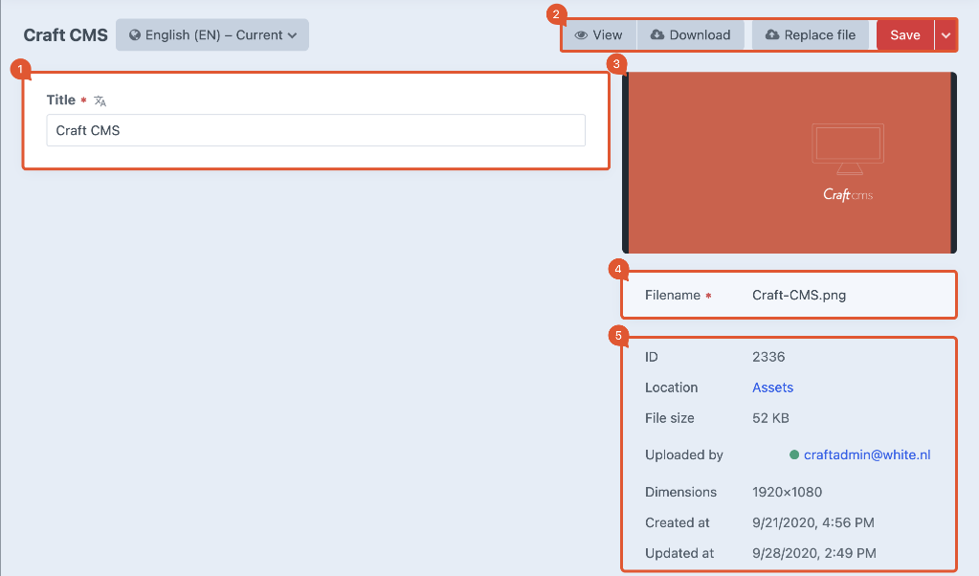Open the English (EN) – Current site menu
979x576 pixels.
(x=212, y=35)
